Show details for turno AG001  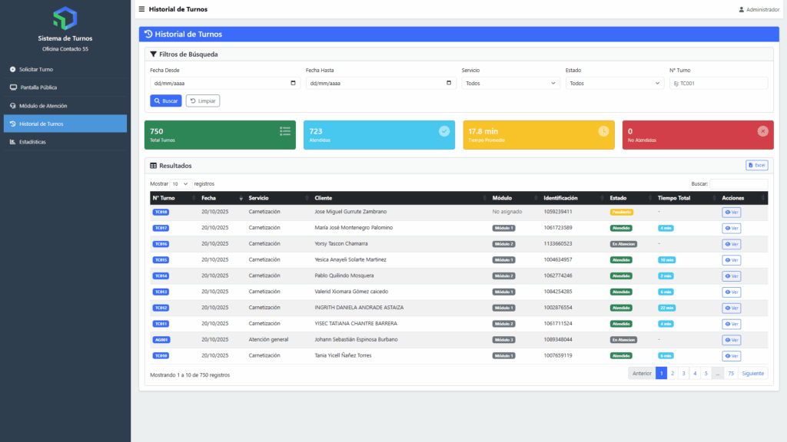pyautogui.click(x=731, y=340)
